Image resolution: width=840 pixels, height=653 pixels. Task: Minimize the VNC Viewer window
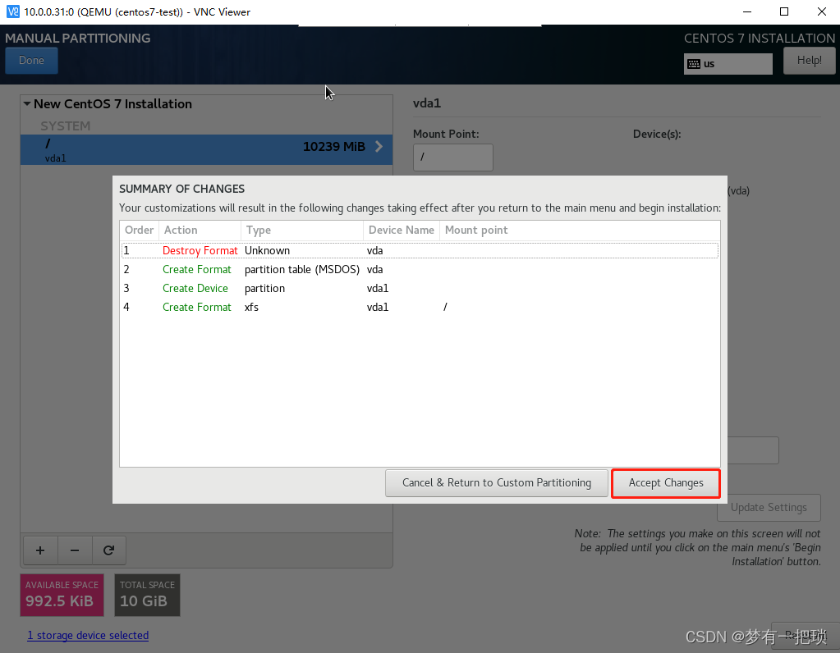pyautogui.click(x=747, y=11)
